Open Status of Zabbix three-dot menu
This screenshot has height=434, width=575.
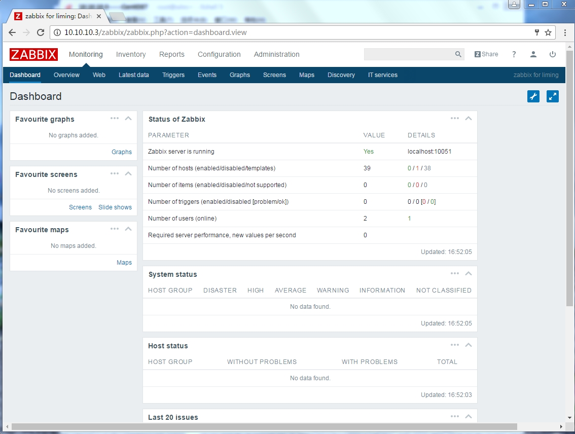[x=455, y=118]
